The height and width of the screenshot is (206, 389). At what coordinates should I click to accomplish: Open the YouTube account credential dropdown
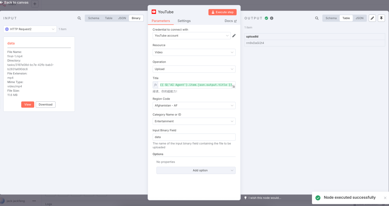[192, 35]
